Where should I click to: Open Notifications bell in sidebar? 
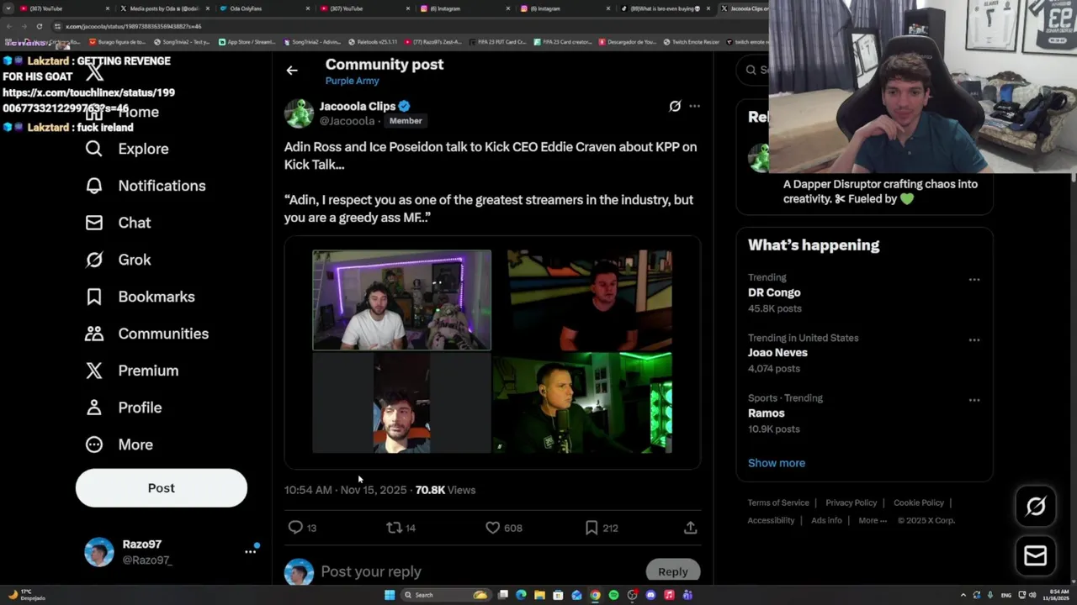tap(94, 186)
